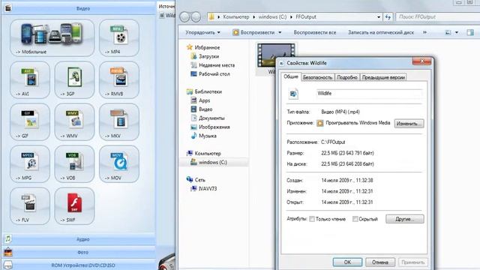
Task: Click the Wildlife file type icon in properties
Action: point(293,94)
